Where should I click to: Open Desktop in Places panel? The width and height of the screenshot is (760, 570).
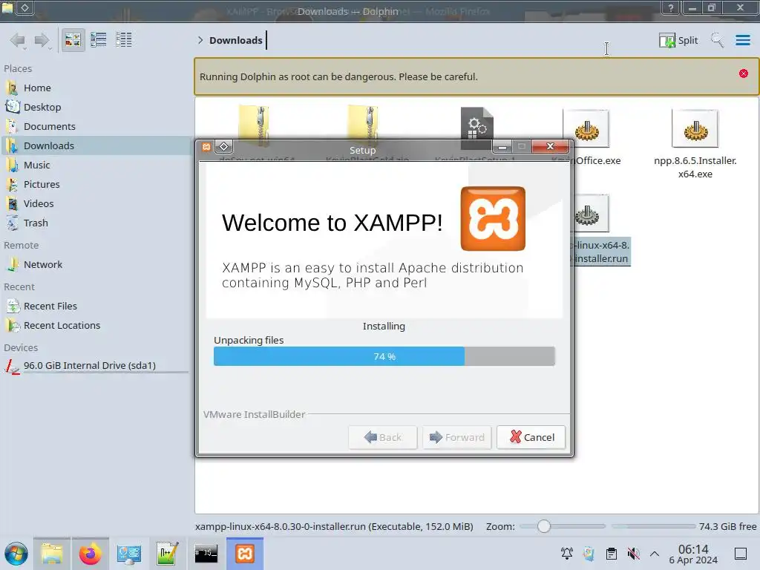click(x=96, y=107)
